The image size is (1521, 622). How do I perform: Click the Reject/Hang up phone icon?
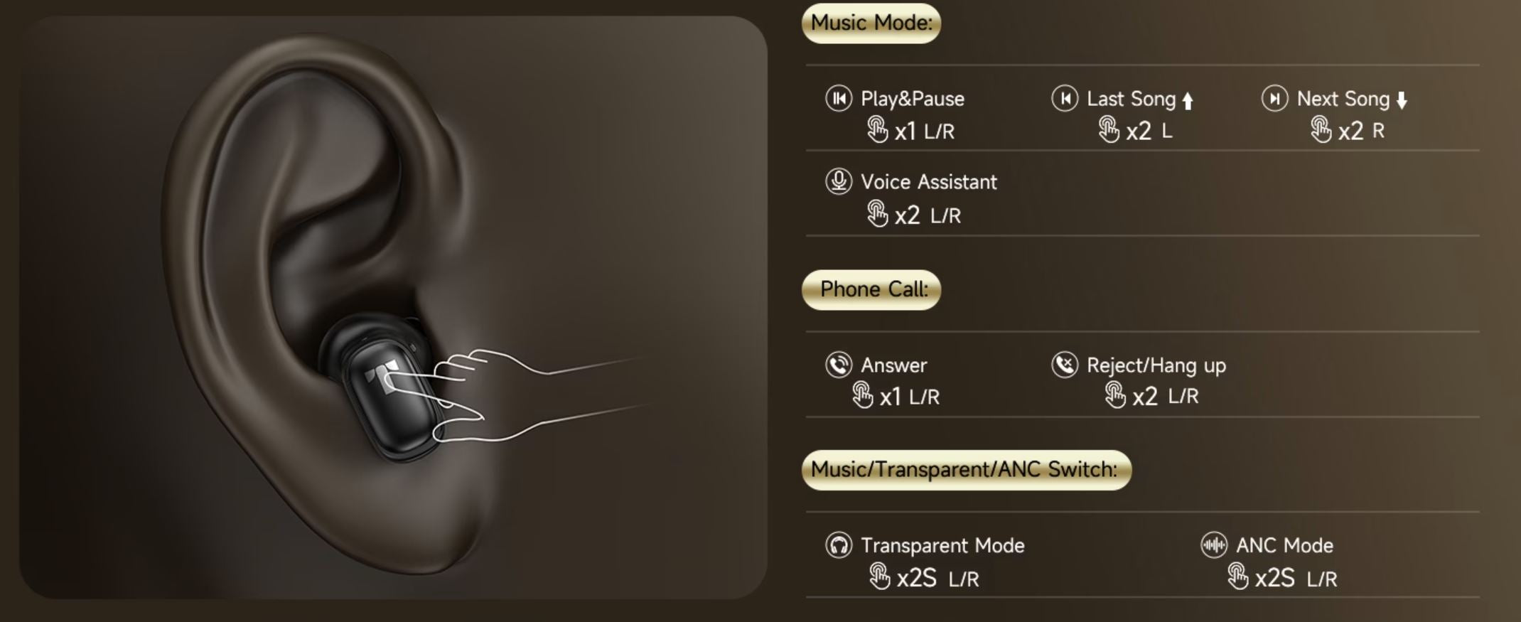click(1065, 365)
